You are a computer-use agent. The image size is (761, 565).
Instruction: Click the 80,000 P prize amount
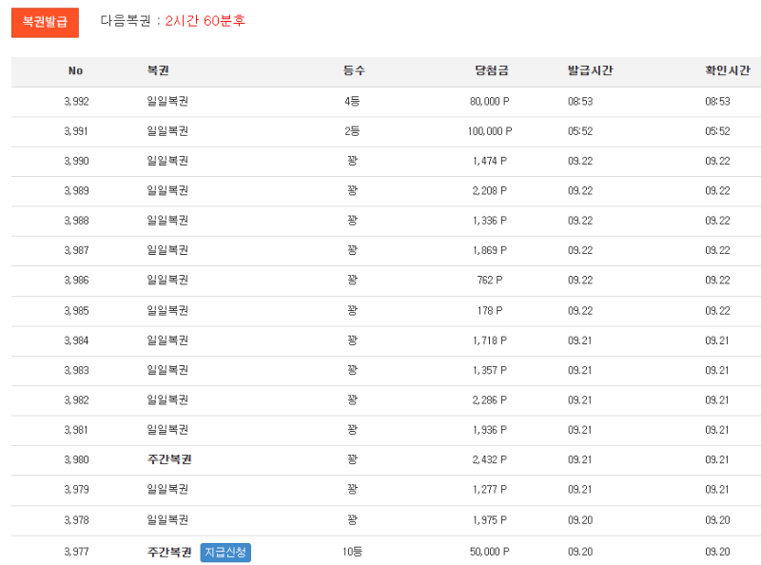(490, 102)
